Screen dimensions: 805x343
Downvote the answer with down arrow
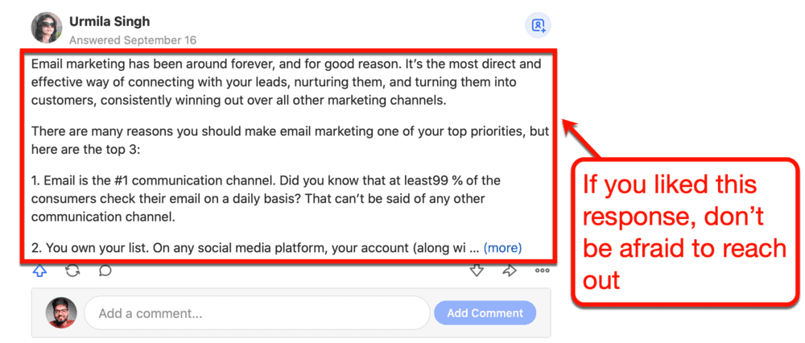click(477, 271)
